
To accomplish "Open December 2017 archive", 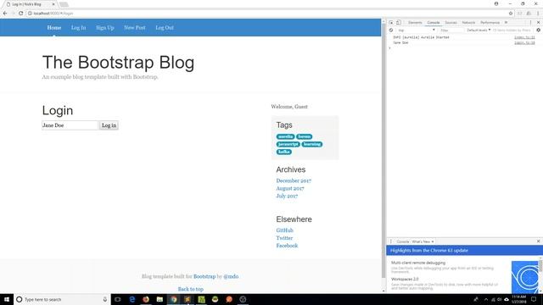I will click(x=294, y=180).
